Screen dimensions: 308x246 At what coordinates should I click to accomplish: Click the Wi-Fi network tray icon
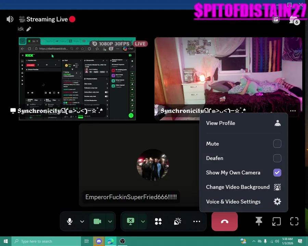271,241
